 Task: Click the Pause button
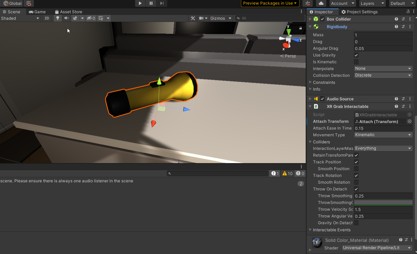[151, 3]
